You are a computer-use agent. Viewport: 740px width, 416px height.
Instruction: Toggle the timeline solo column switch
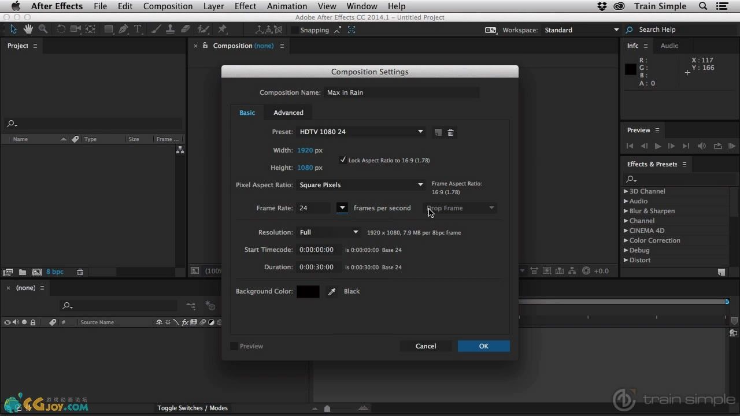[x=24, y=322]
